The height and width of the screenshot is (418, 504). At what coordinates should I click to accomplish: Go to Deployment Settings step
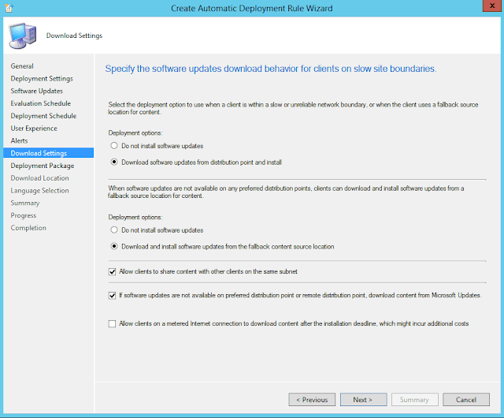[x=42, y=79]
